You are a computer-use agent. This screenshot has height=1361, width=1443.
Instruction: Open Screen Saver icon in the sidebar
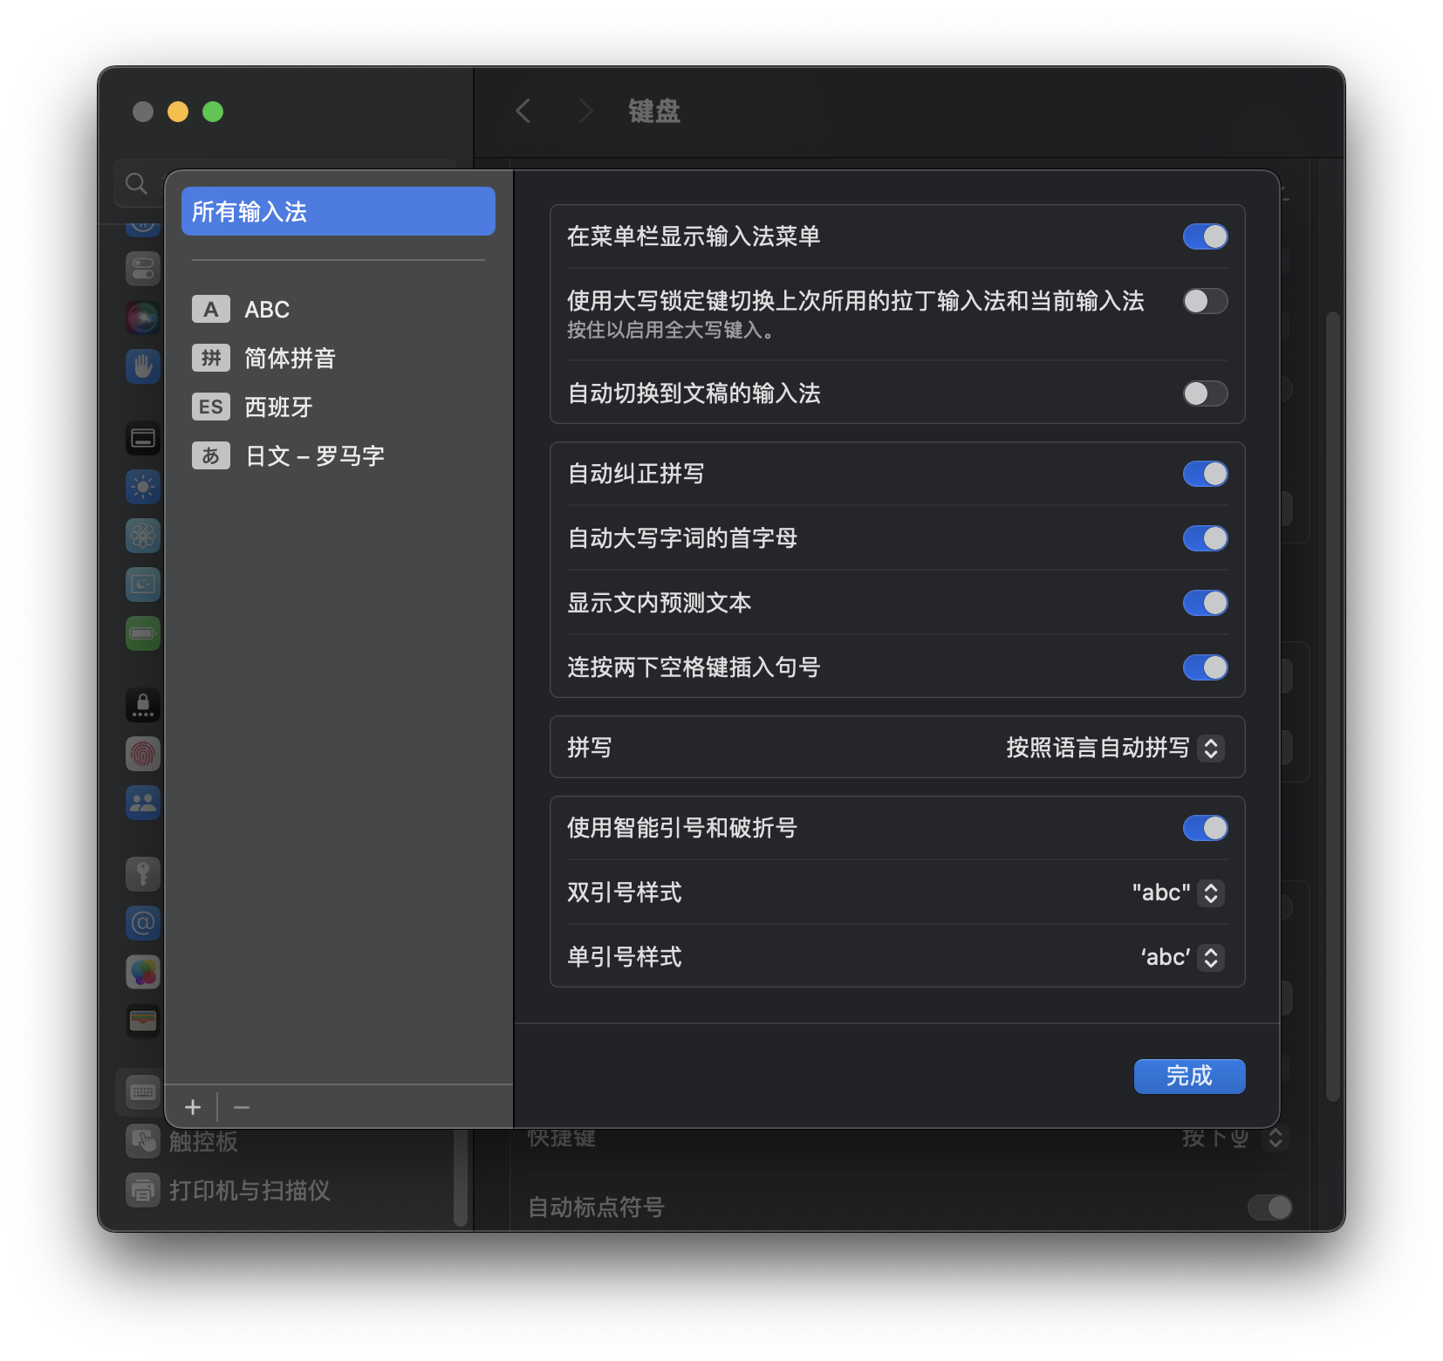click(143, 585)
